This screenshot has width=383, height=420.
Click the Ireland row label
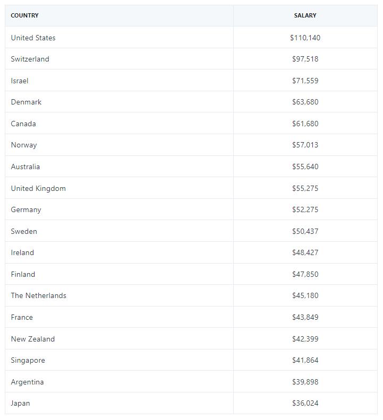[22, 252]
